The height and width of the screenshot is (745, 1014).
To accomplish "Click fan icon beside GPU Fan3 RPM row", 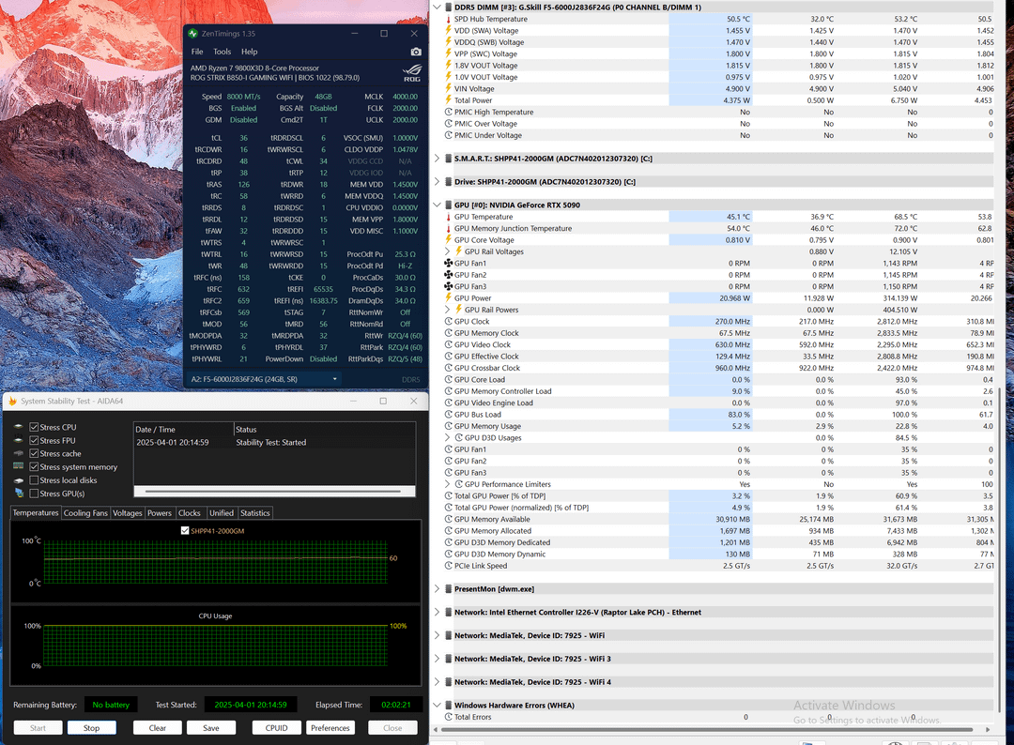I will (448, 287).
